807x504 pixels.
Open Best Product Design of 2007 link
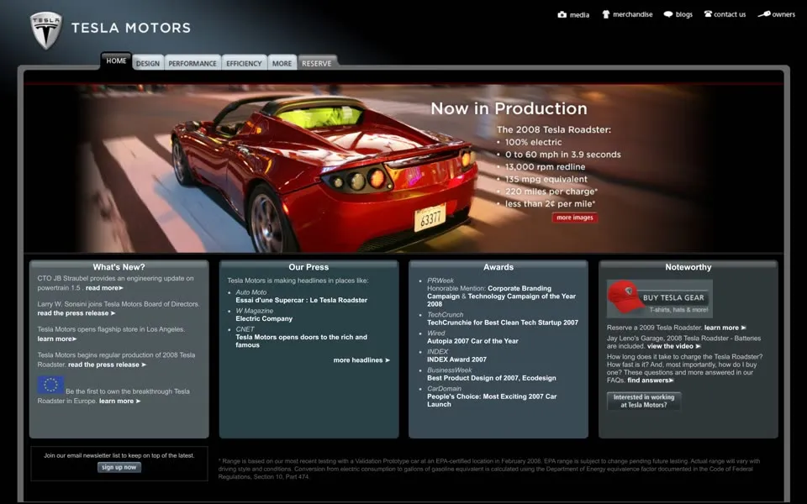pos(492,378)
